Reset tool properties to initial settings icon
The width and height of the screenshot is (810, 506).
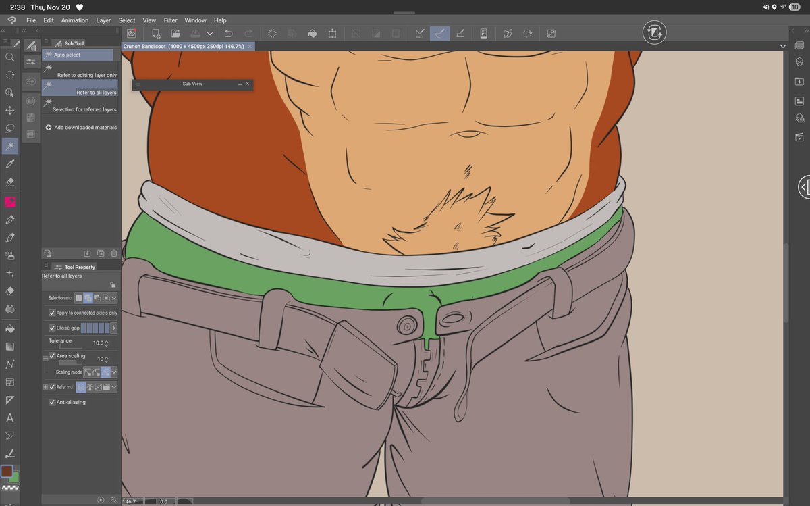(101, 499)
